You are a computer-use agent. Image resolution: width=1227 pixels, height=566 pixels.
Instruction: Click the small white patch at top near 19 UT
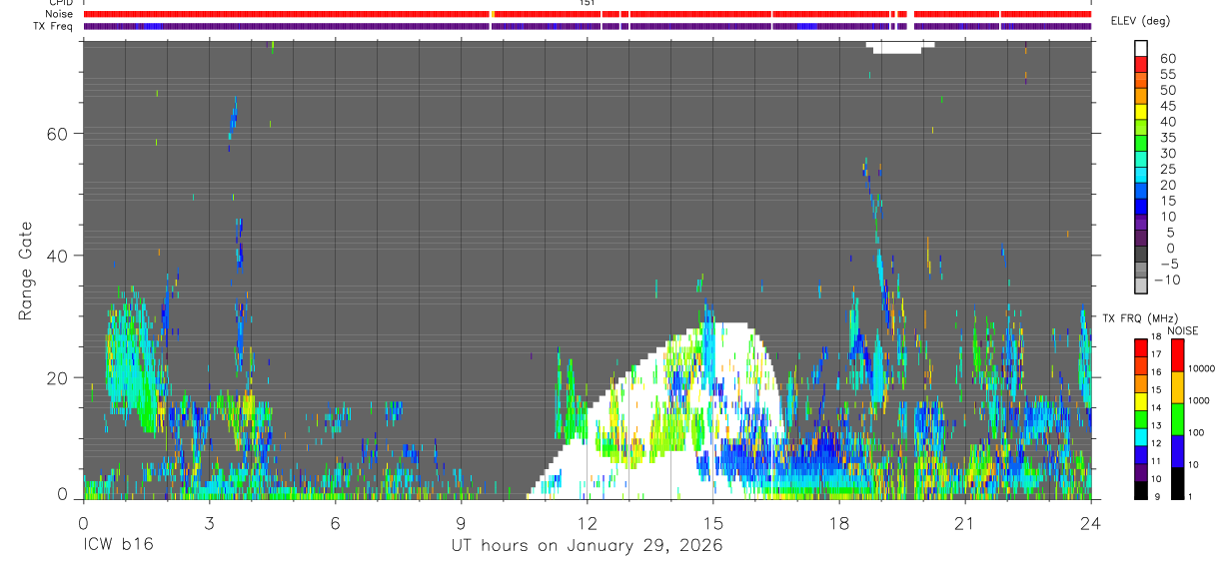(900, 47)
